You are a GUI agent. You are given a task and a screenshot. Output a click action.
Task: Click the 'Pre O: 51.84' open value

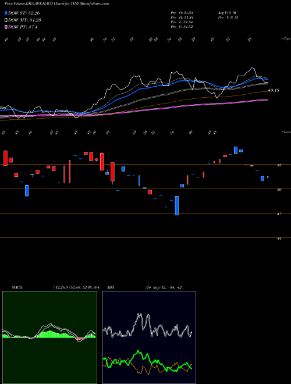click(182, 13)
